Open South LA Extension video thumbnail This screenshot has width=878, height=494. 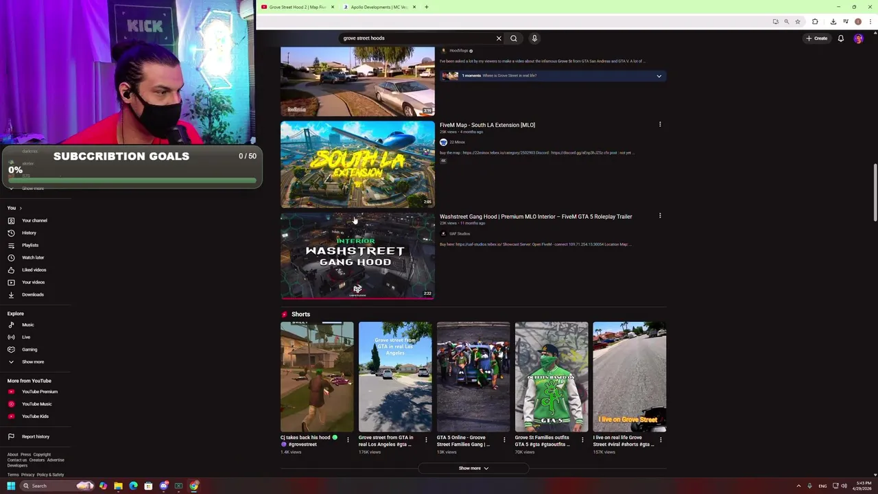(x=357, y=165)
